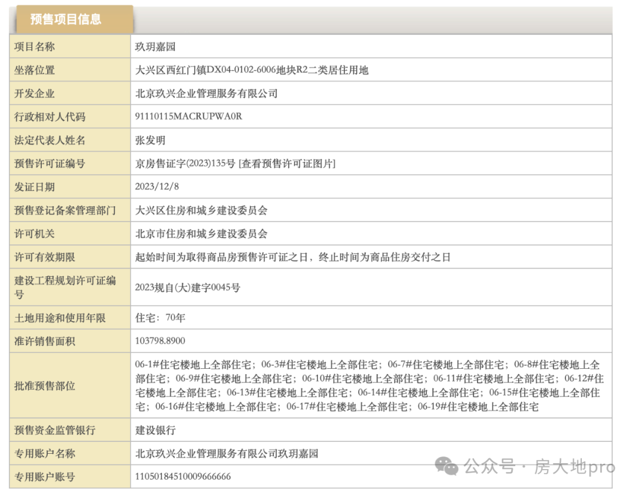Click the 法定代表人姓名 label
Viewport: 636px width, 492px height.
click(50, 140)
